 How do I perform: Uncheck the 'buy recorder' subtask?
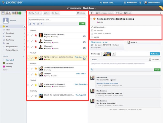pos(92,30)
